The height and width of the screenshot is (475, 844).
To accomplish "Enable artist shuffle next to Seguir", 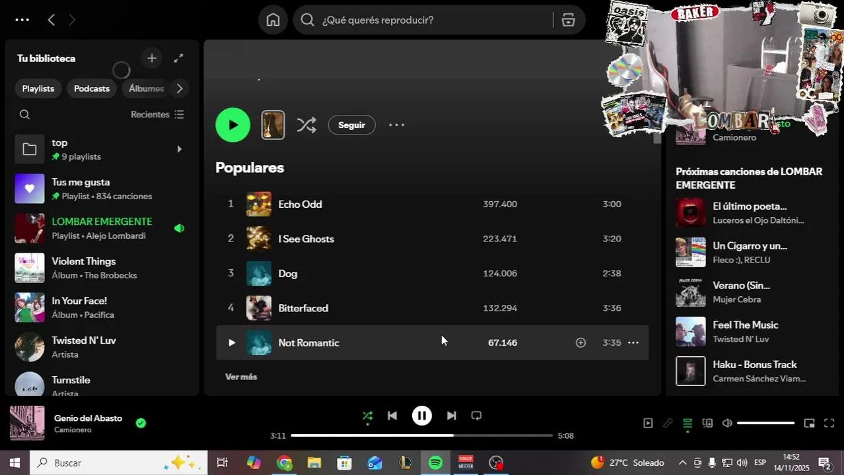I will [306, 125].
